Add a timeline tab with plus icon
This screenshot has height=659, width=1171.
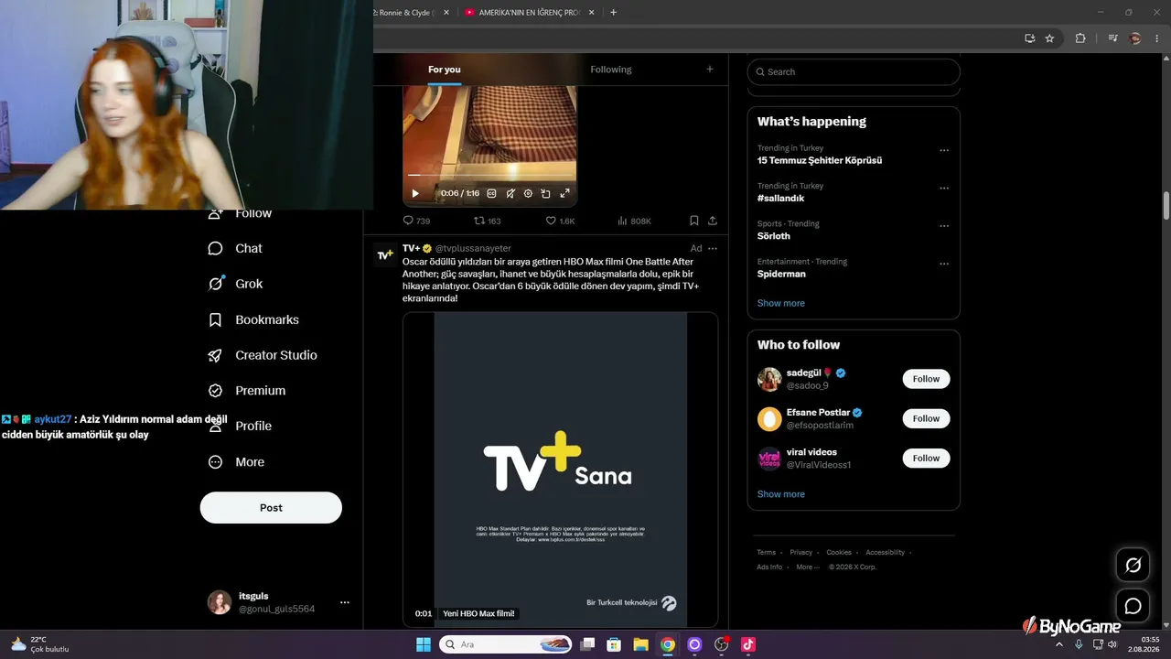tap(710, 70)
